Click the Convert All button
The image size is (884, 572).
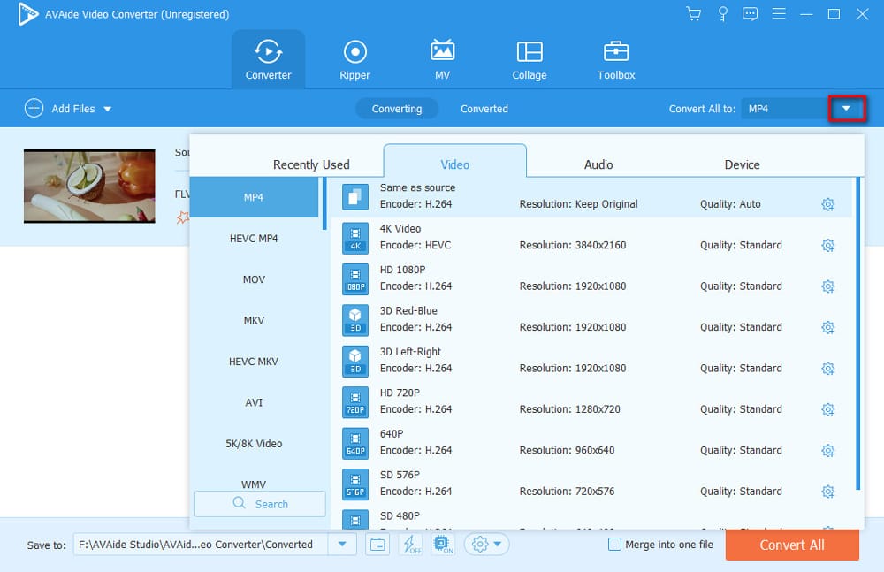click(x=792, y=545)
